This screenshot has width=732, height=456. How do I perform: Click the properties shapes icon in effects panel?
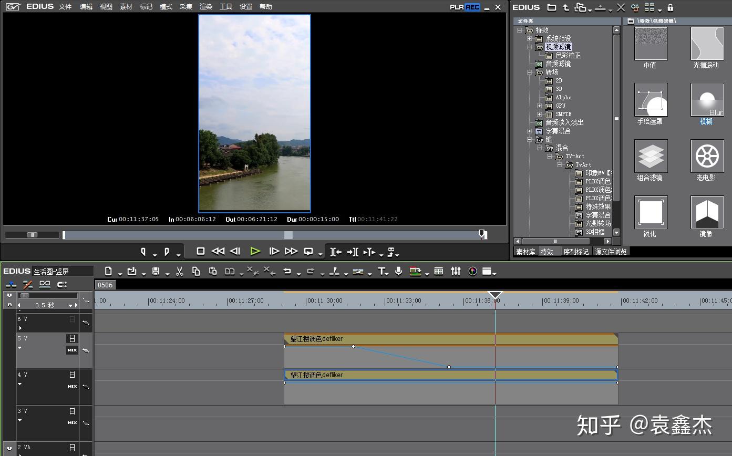click(x=635, y=7)
